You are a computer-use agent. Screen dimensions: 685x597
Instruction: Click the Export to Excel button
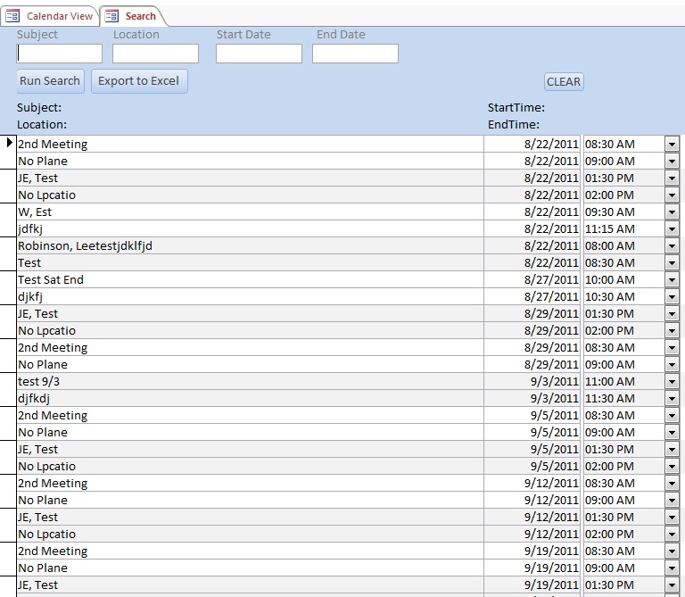point(138,81)
